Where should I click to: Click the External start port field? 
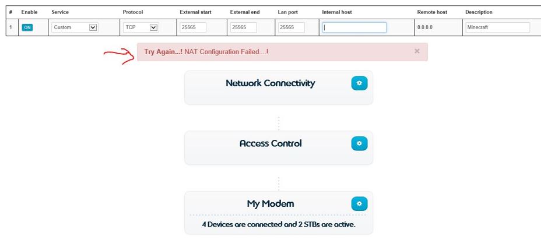193,27
